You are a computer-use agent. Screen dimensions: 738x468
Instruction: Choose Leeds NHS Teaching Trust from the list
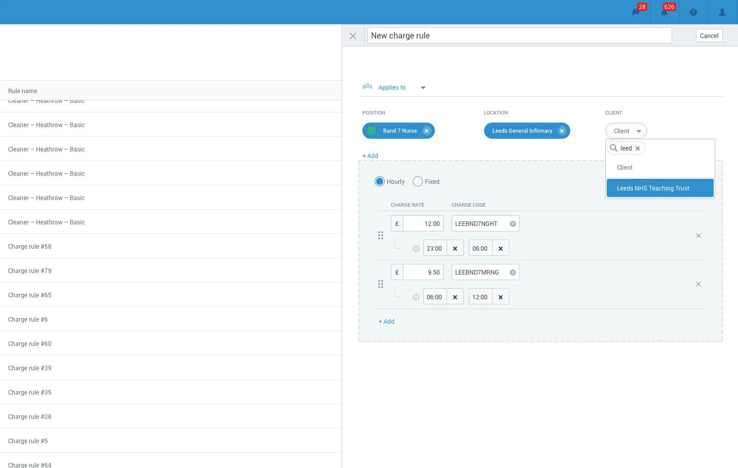coord(653,188)
